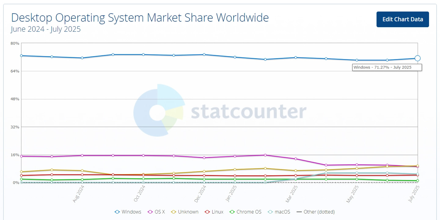Click the Unknown data point at December 2024
440x220 pixels.
(x=204, y=171)
